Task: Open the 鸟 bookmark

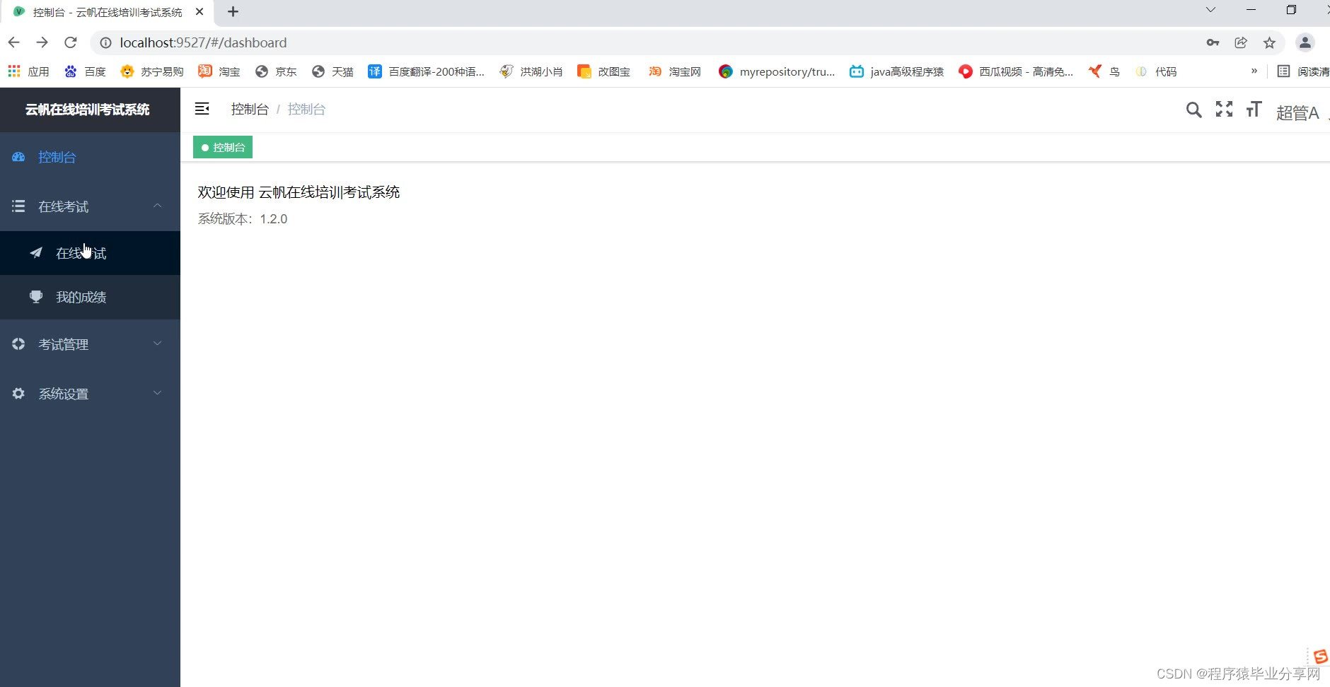Action: pos(1104,71)
